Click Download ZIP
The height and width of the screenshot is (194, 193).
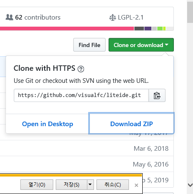coord(131,124)
